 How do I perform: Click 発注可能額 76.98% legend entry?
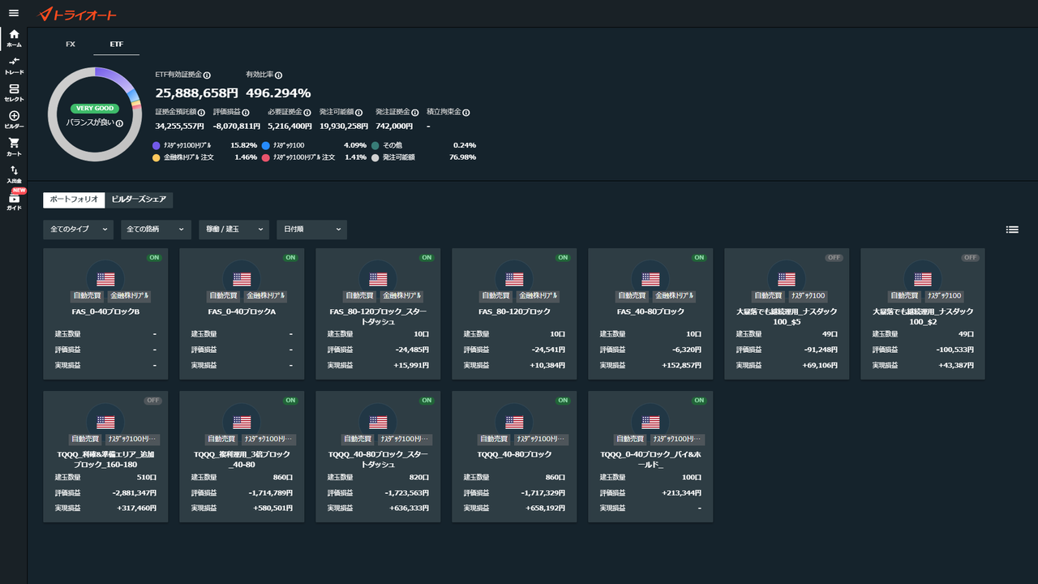tap(423, 157)
